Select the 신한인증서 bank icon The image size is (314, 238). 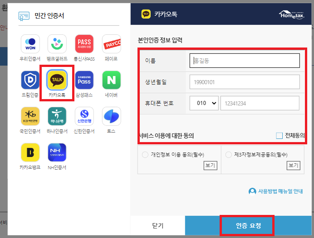pyautogui.click(x=84, y=116)
